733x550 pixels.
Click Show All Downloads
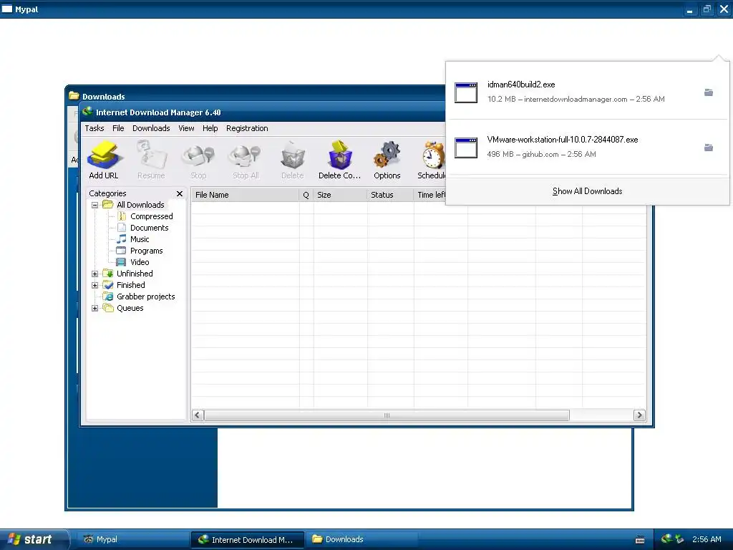point(587,191)
